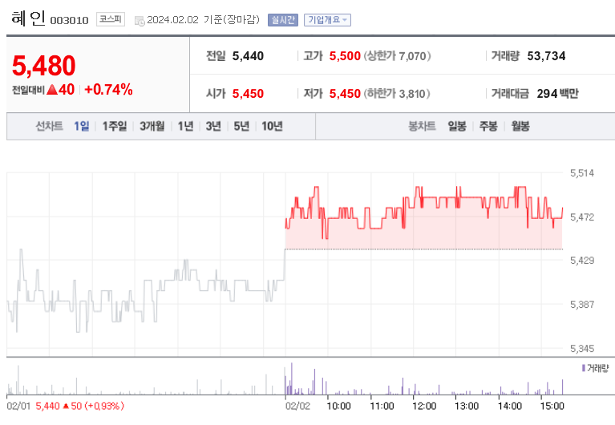Image resolution: width=615 pixels, height=425 pixels.
Task: Click the 5,514 y-axis label
Action: click(x=582, y=173)
